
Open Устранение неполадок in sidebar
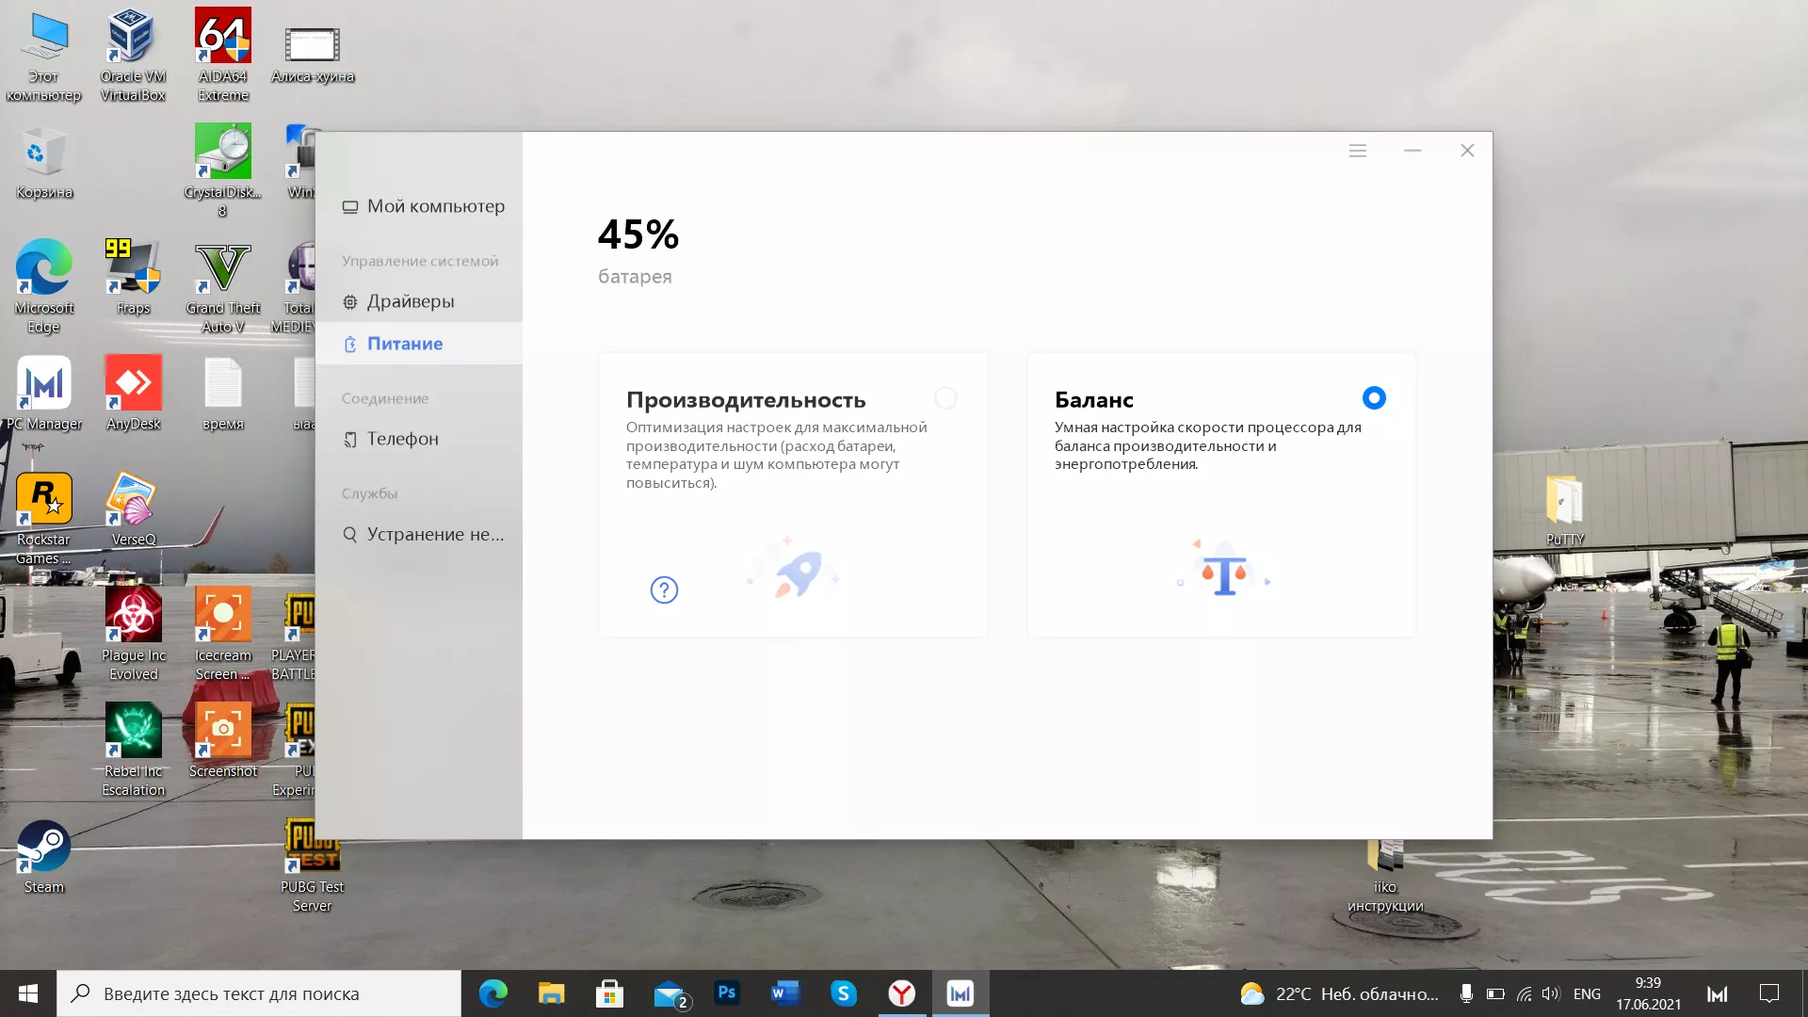click(434, 535)
